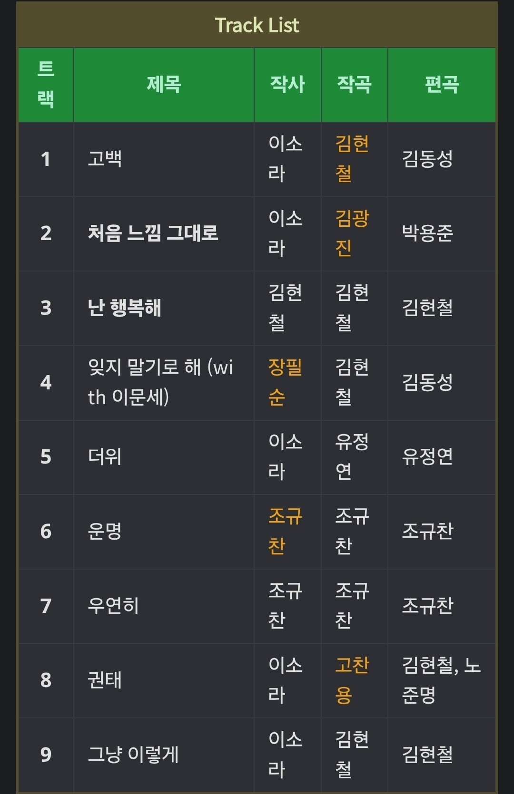The height and width of the screenshot is (794, 514).
Task: Click the 작곡 column header
Action: (x=354, y=85)
